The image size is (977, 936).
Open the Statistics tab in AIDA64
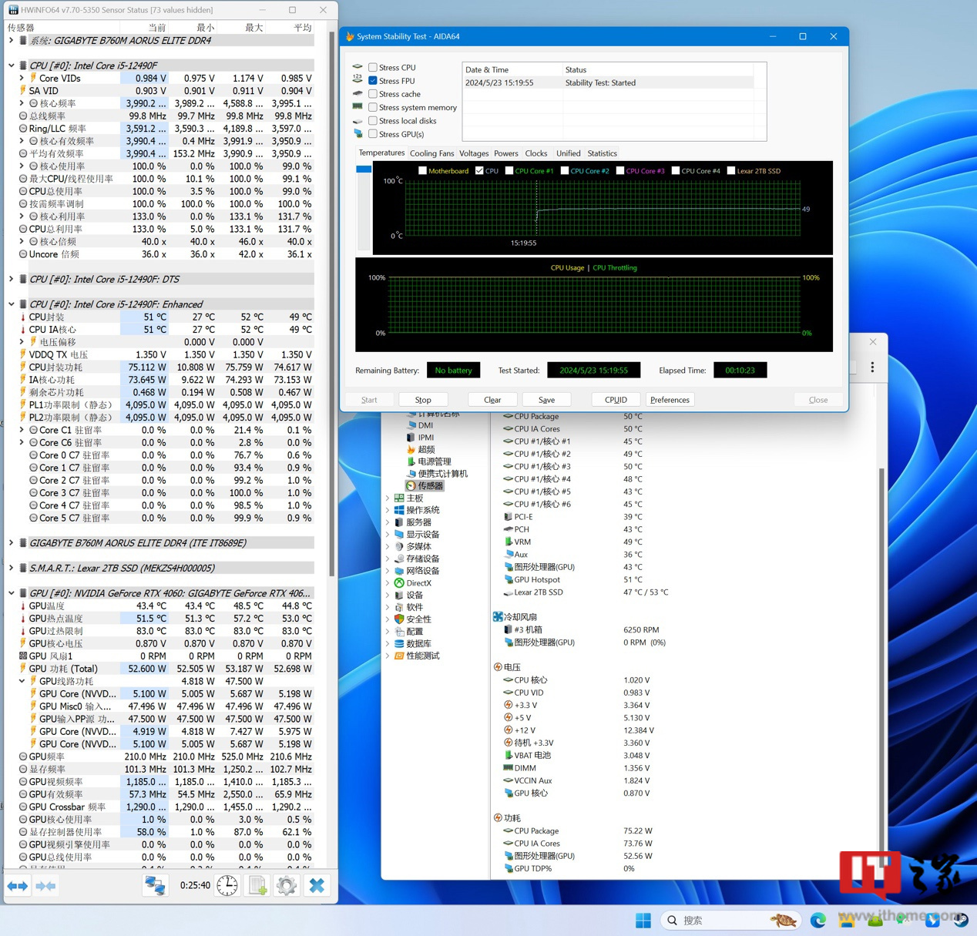coord(602,153)
